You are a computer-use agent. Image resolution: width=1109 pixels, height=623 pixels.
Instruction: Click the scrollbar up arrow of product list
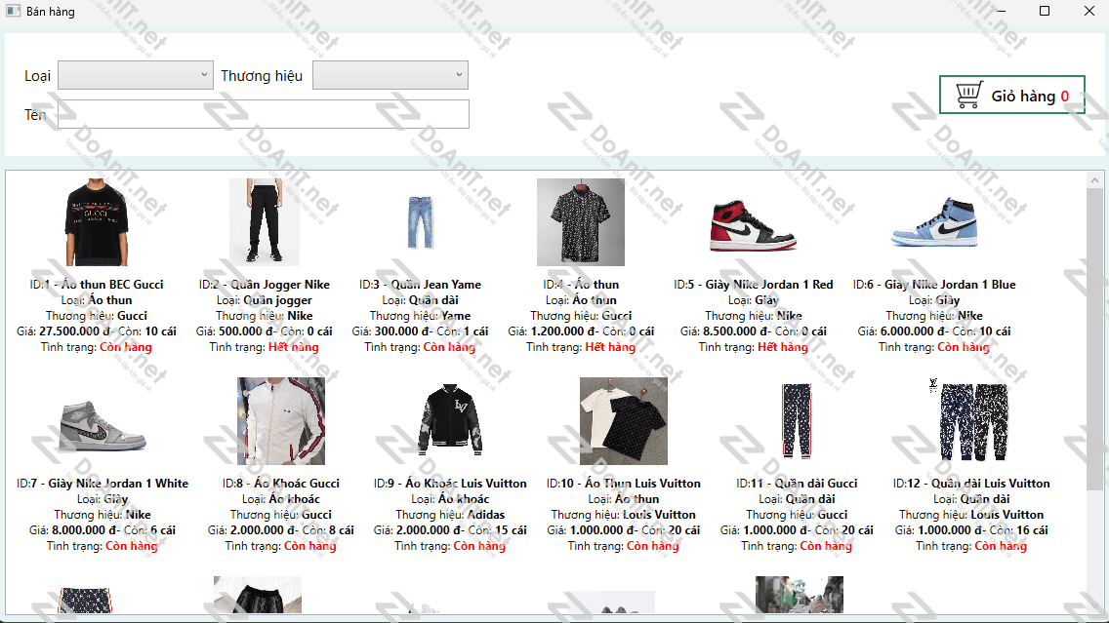(1094, 180)
